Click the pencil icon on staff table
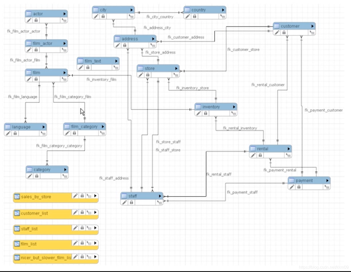The width and height of the screenshot is (351, 272). coord(124,203)
